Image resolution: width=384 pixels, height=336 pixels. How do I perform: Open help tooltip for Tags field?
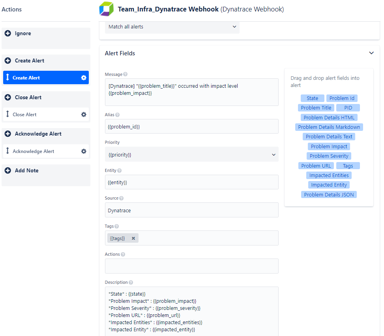coord(117,227)
